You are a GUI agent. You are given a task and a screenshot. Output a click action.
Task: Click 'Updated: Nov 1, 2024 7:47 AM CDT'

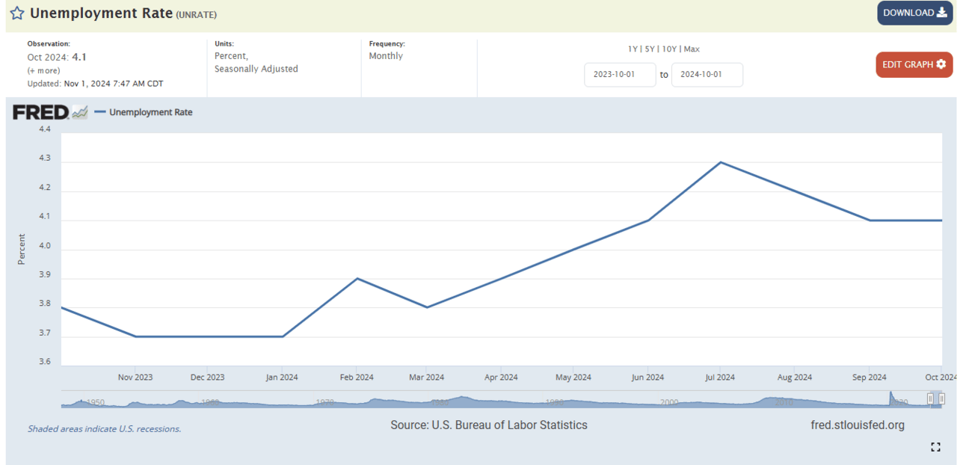[95, 84]
